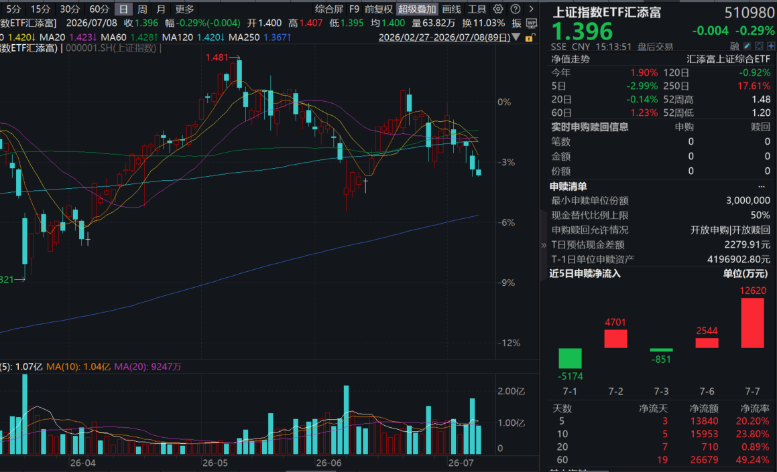
Task: Click the 7-7 net inflow bar 12620
Action: pos(752,323)
